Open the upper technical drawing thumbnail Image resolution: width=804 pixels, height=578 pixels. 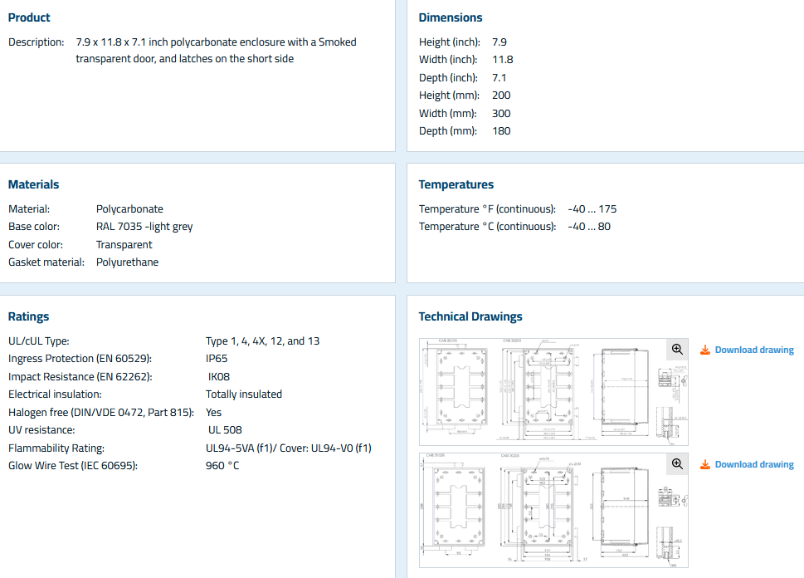(548, 392)
